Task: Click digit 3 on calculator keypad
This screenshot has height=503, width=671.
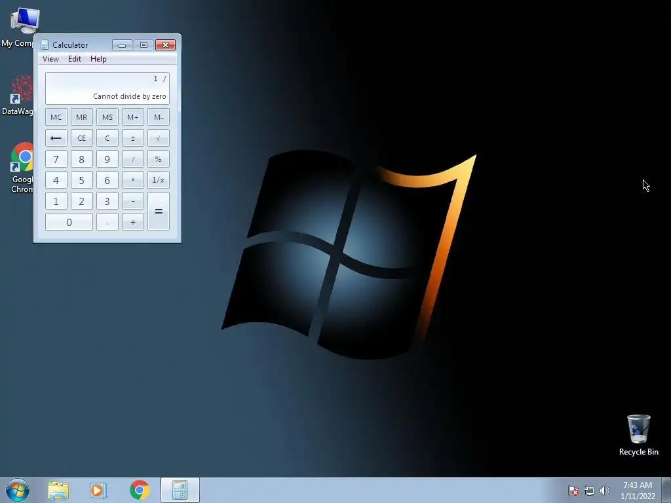Action: 107,201
